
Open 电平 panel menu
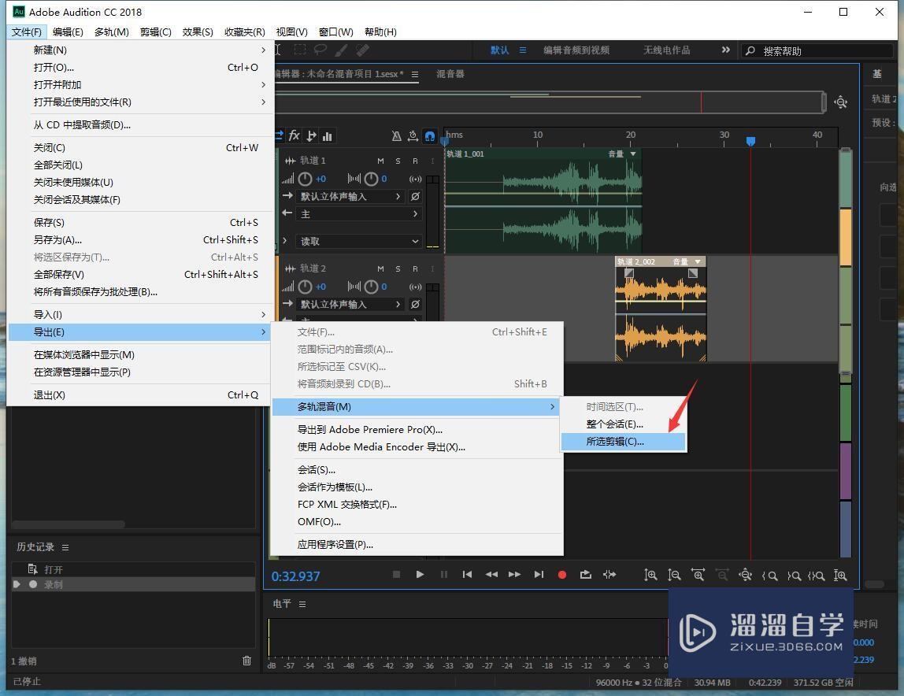302,604
